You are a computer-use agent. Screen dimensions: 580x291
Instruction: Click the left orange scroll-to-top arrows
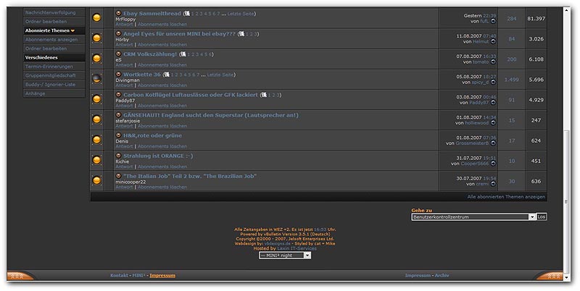(17, 276)
